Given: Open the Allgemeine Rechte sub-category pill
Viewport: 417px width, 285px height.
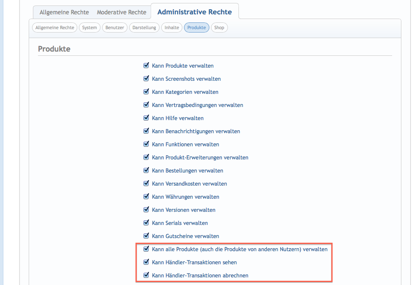Looking at the screenshot, I should 55,28.
